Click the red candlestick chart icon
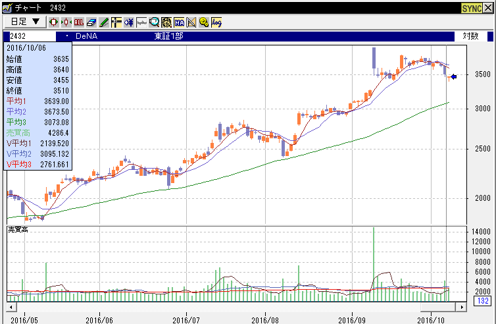Image resolution: width=496 pixels, height=324 pixels. coord(54,22)
